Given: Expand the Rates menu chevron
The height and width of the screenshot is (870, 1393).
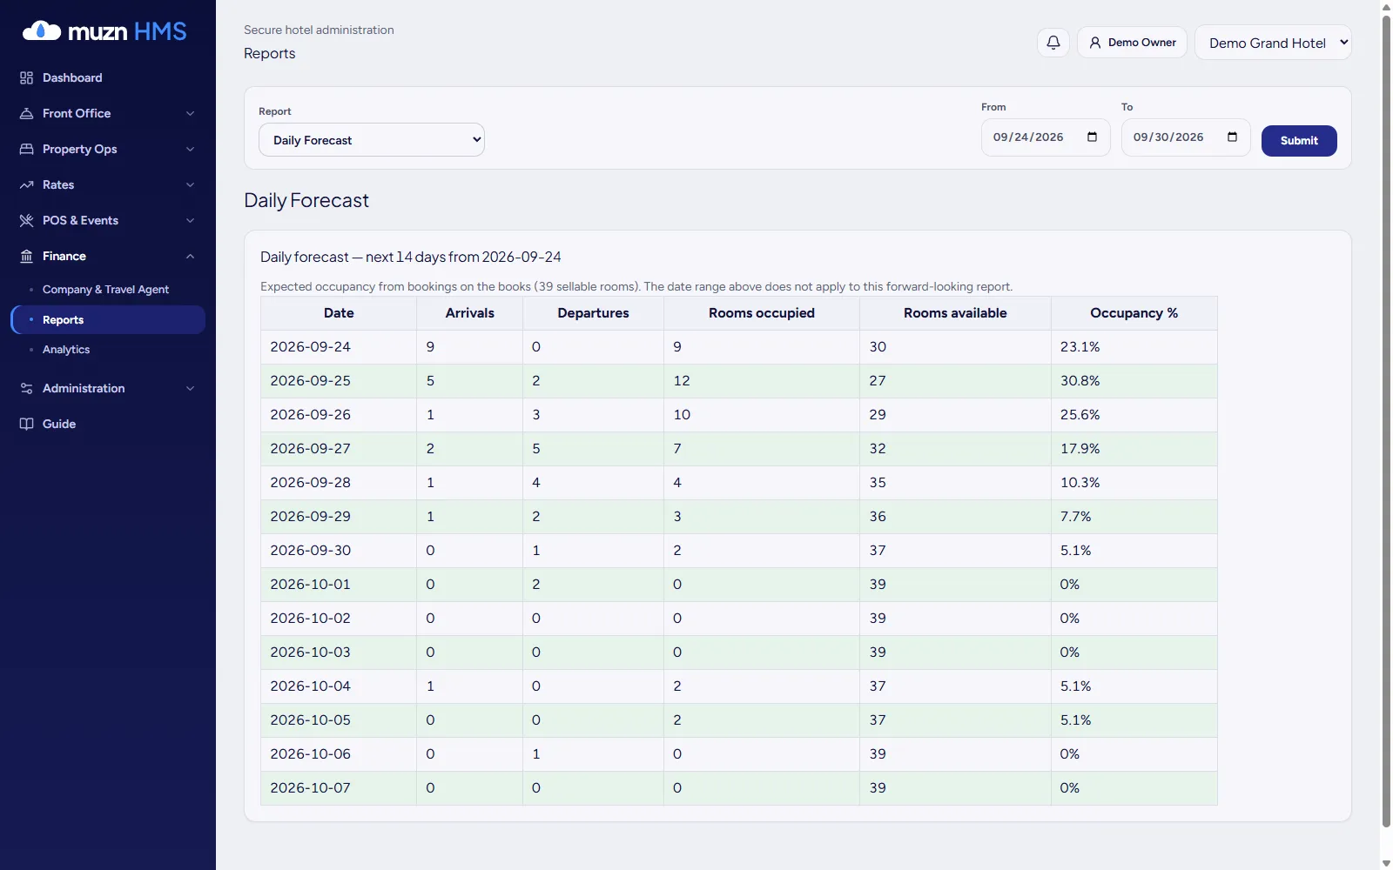Looking at the screenshot, I should pyautogui.click(x=190, y=184).
